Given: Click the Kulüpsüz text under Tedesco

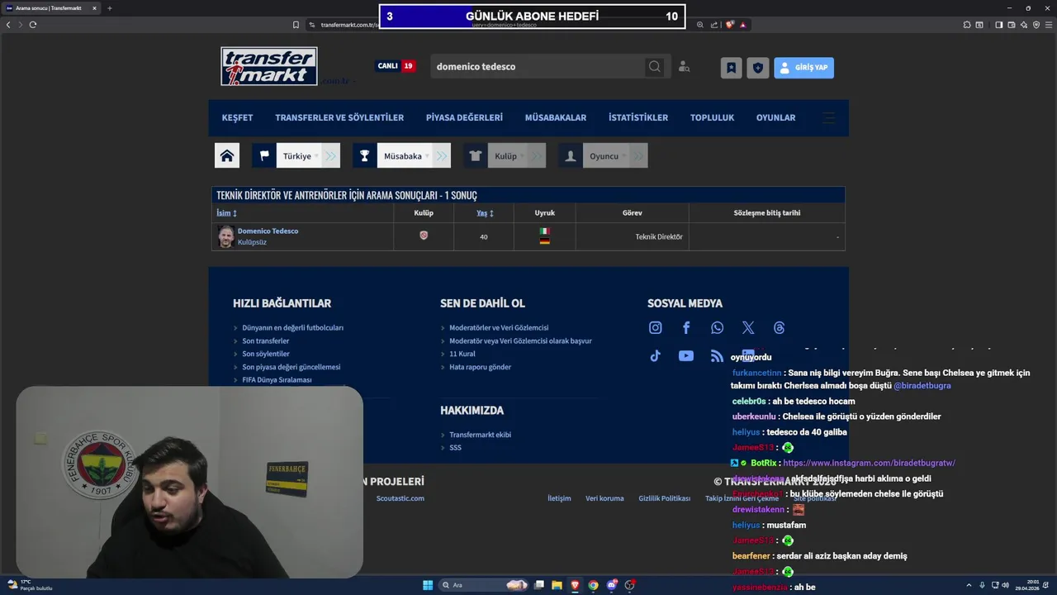Looking at the screenshot, I should tap(252, 242).
